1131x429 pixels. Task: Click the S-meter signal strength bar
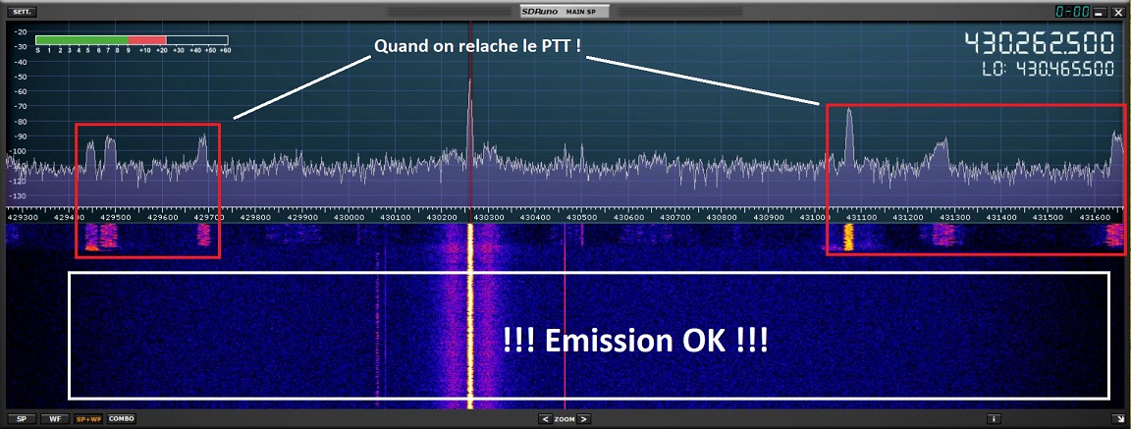pyautogui.click(x=132, y=41)
